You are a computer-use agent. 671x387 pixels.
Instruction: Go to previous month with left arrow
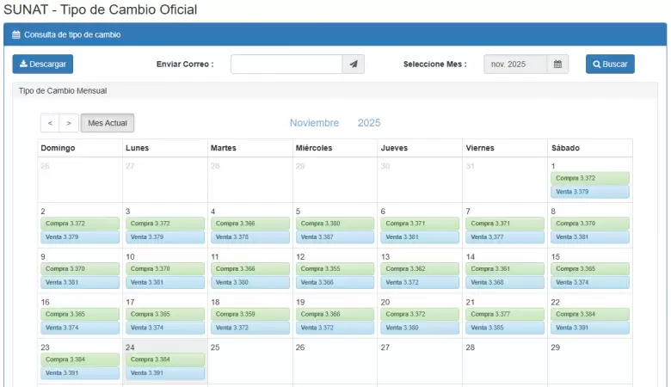coord(50,124)
